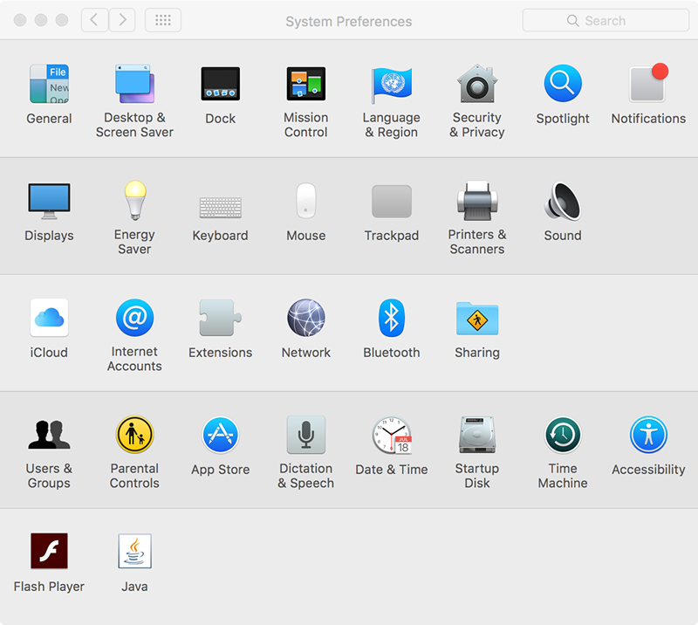Open the Network preferences pane
The width and height of the screenshot is (698, 625).
(306, 319)
